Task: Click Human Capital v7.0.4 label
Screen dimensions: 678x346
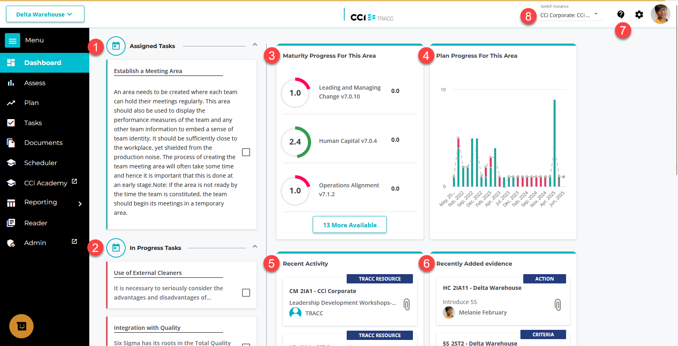Action: (348, 141)
